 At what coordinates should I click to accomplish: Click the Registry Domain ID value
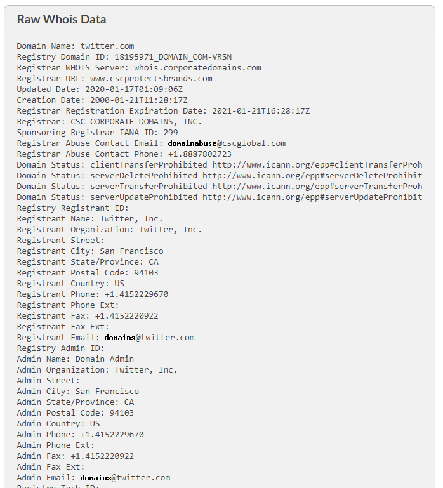click(x=173, y=57)
